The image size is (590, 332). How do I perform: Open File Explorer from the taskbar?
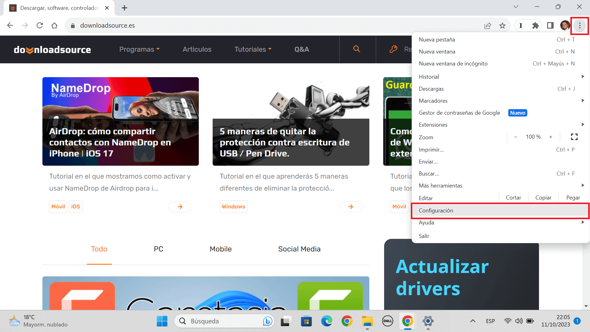pyautogui.click(x=367, y=321)
